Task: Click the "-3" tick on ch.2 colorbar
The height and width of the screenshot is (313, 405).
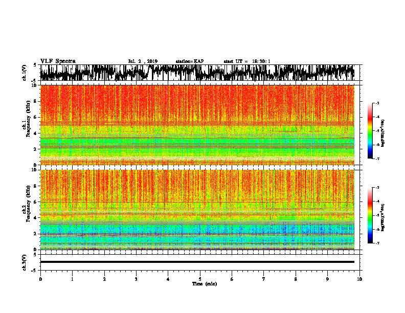Action: pos(377,188)
